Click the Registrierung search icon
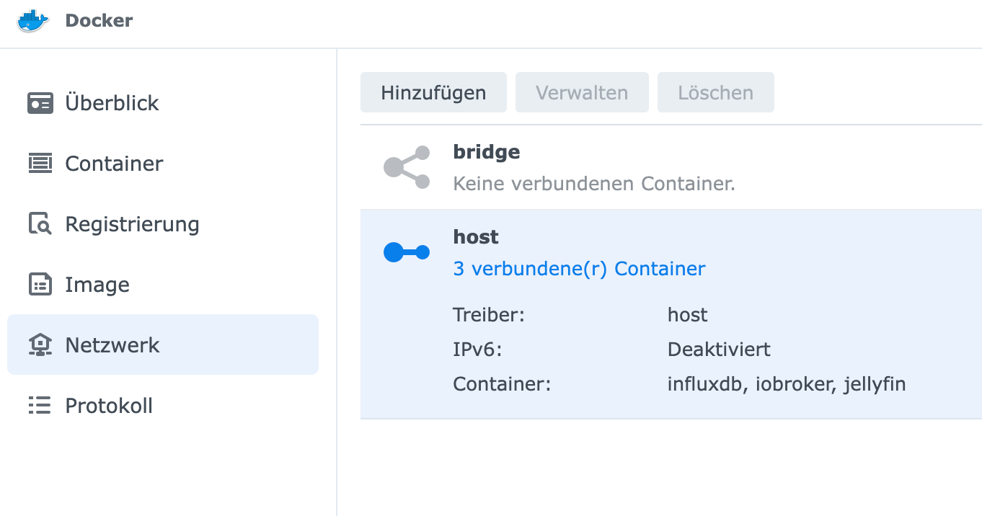Viewport: 982px width, 516px height. [x=40, y=224]
